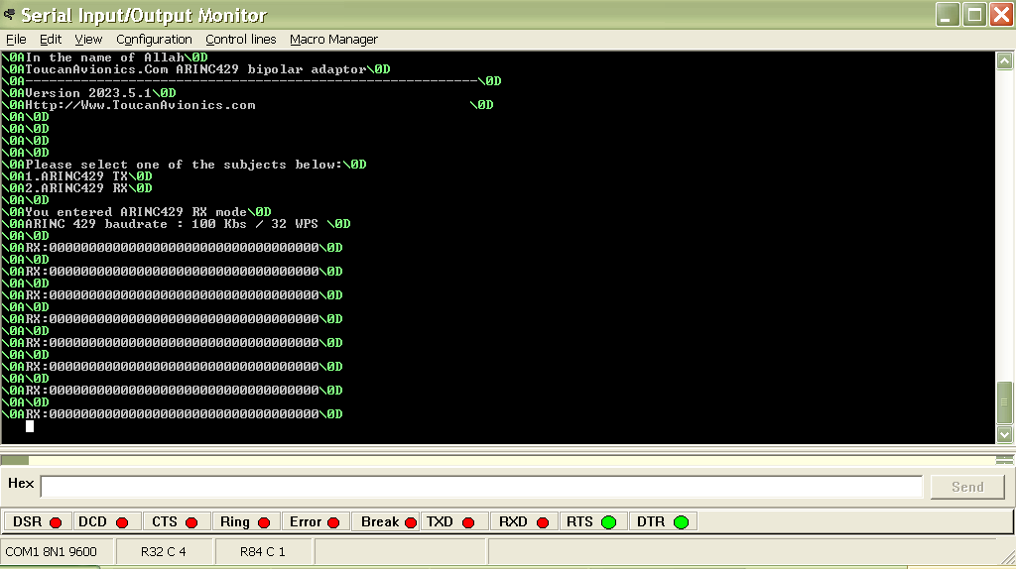Open the File menu
The image size is (1016, 569).
pos(16,40)
